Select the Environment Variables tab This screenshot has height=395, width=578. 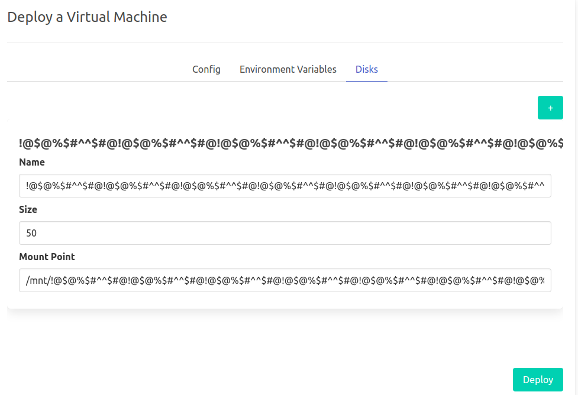(288, 69)
